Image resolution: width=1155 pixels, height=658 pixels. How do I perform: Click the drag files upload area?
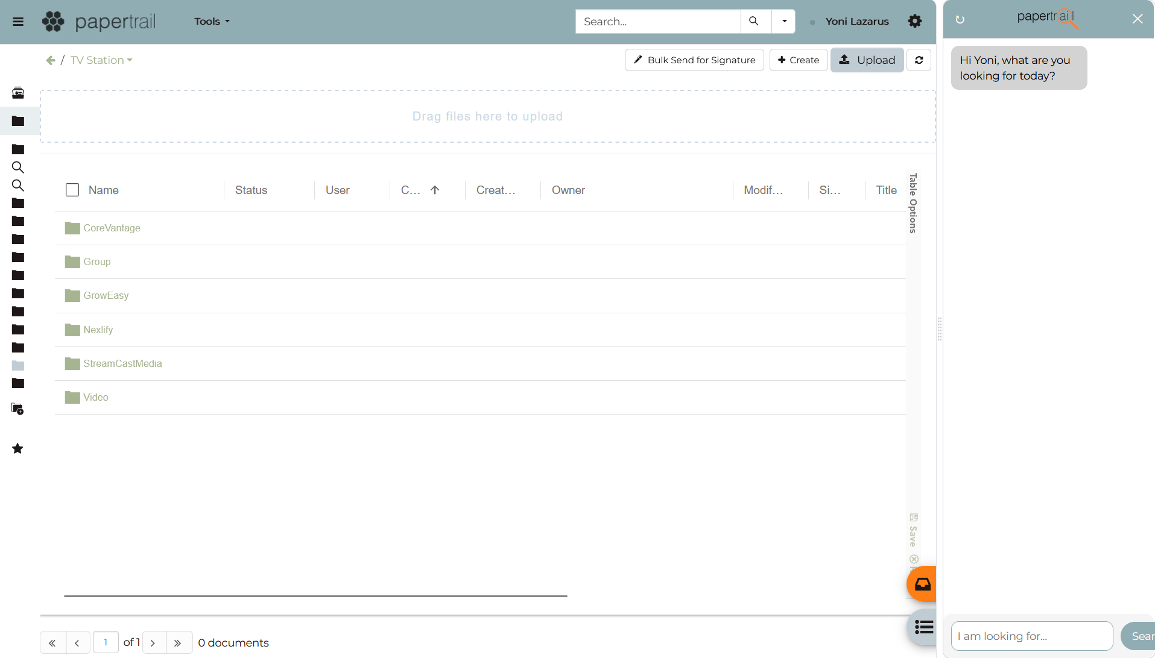(487, 116)
